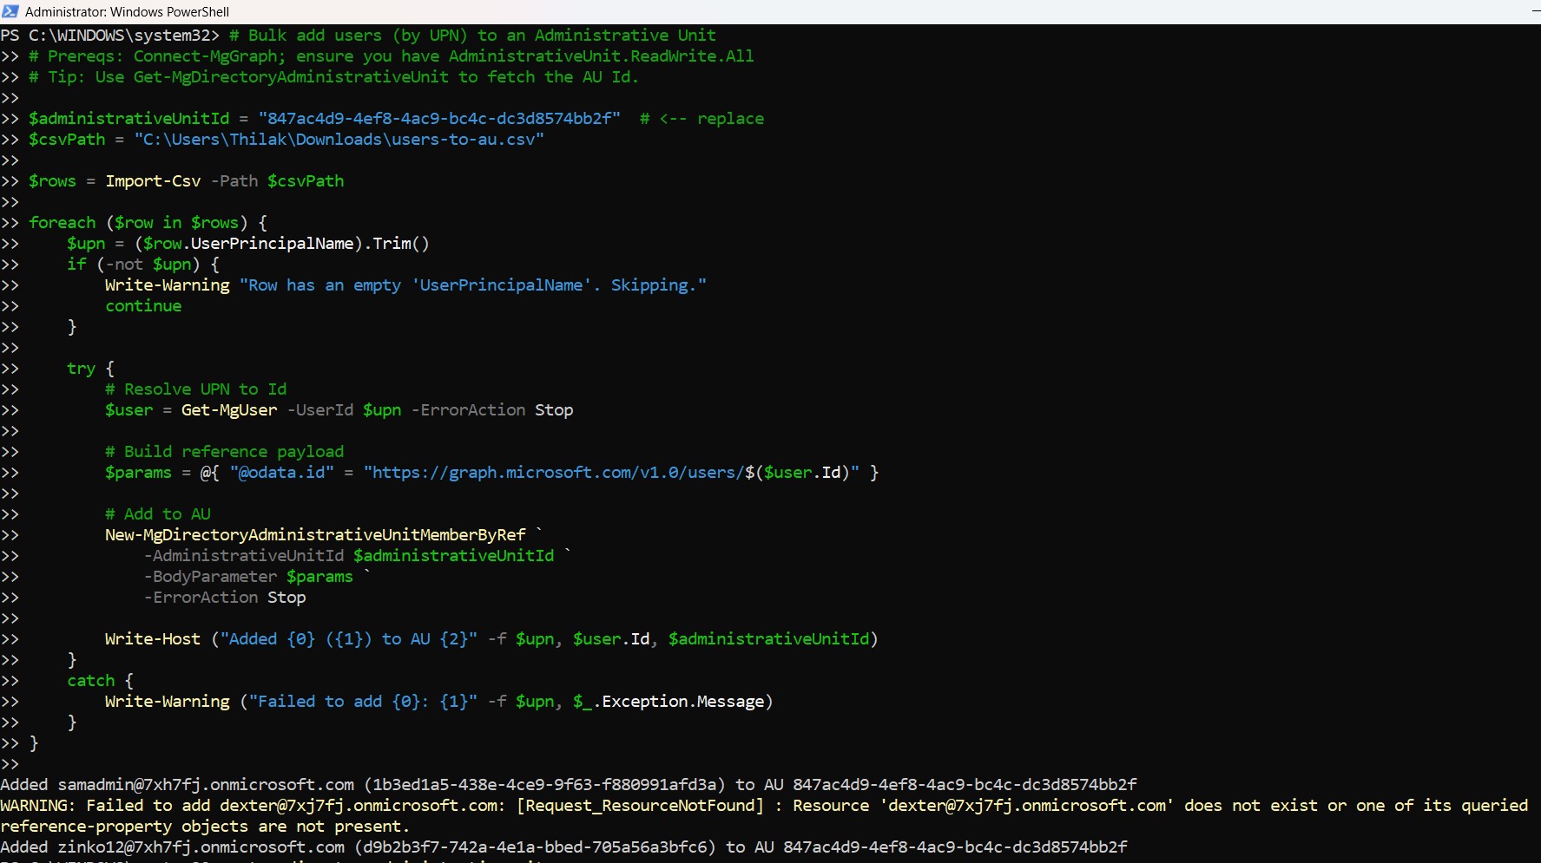The image size is (1541, 863).
Task: Click the users-to-au.csv file path string
Action: coord(339,140)
